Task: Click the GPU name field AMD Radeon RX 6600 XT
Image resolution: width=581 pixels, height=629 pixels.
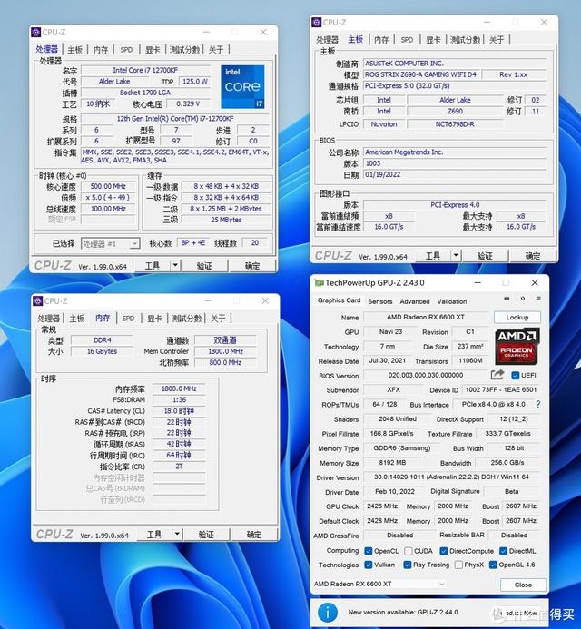Action: (426, 317)
